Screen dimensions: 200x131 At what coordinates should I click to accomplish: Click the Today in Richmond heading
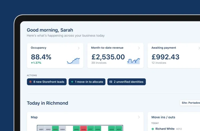47,103
